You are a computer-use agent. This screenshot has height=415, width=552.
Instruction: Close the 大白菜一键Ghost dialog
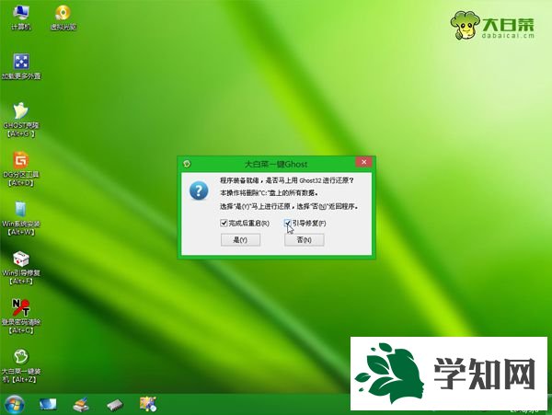(364, 162)
